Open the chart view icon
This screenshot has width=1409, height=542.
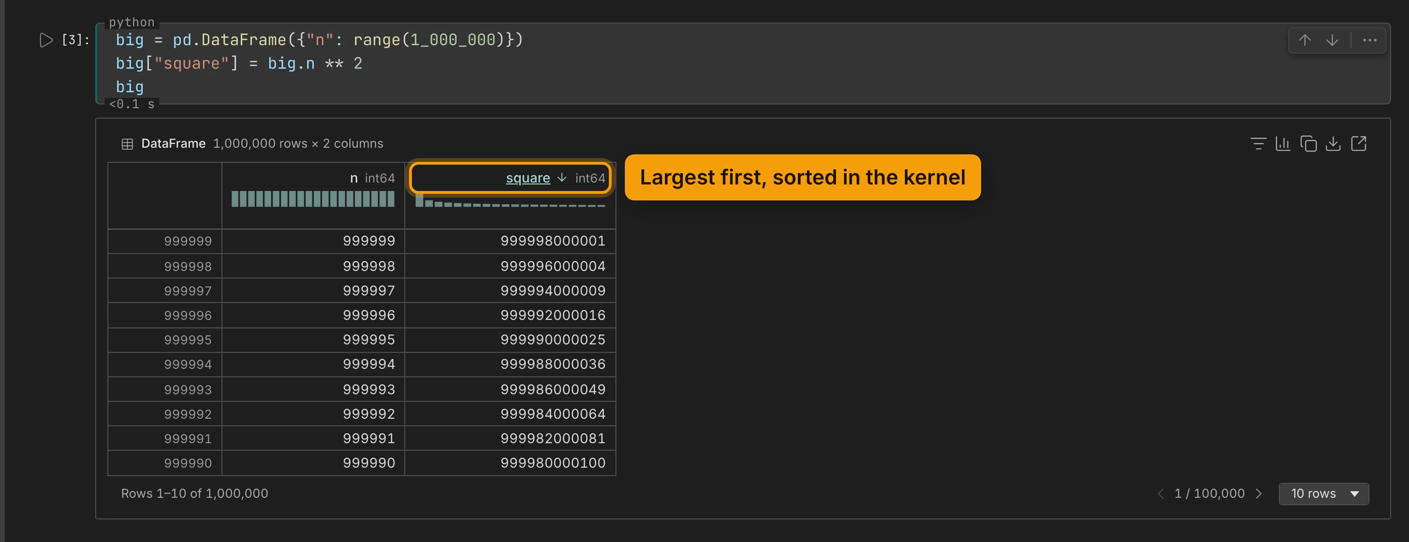(1283, 143)
